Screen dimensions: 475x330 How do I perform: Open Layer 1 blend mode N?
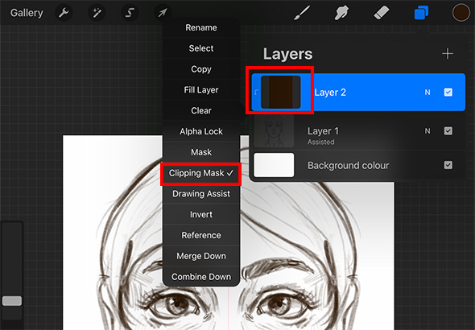point(427,130)
